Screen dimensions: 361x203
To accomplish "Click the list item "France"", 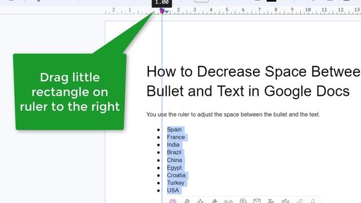I will pos(176,137).
